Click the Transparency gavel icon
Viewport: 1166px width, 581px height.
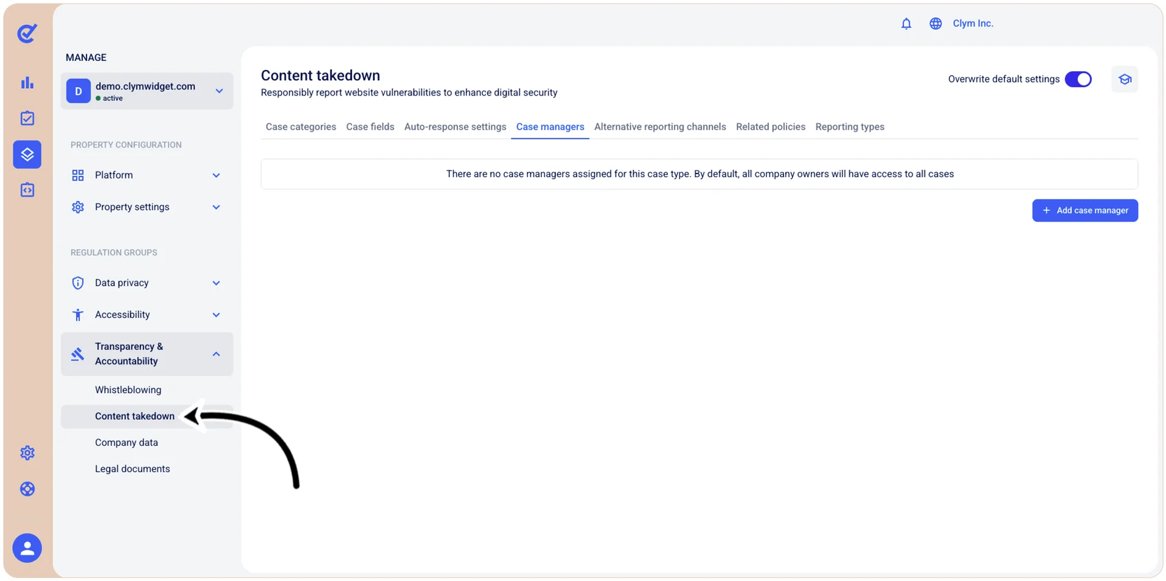click(77, 354)
